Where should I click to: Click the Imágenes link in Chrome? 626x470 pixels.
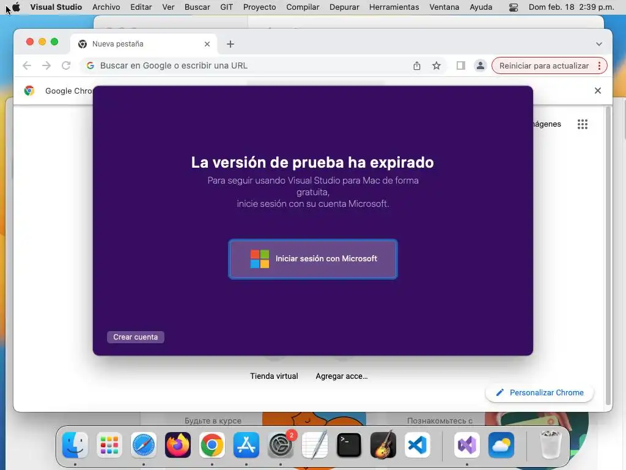point(547,124)
